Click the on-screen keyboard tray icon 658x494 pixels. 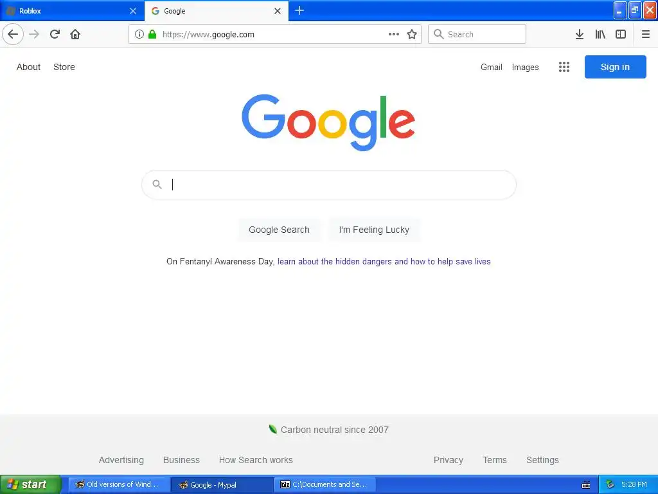(586, 485)
